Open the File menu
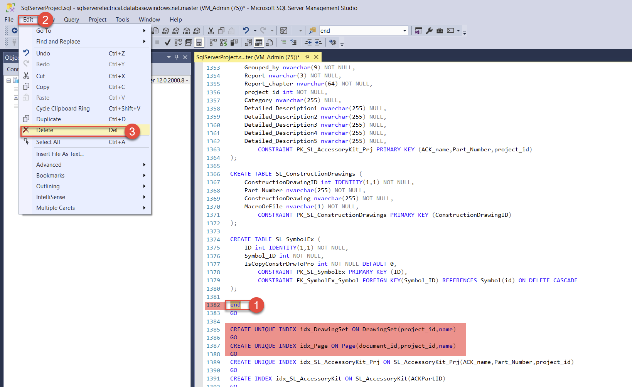Screen dimensions: 632x387 click(9, 20)
